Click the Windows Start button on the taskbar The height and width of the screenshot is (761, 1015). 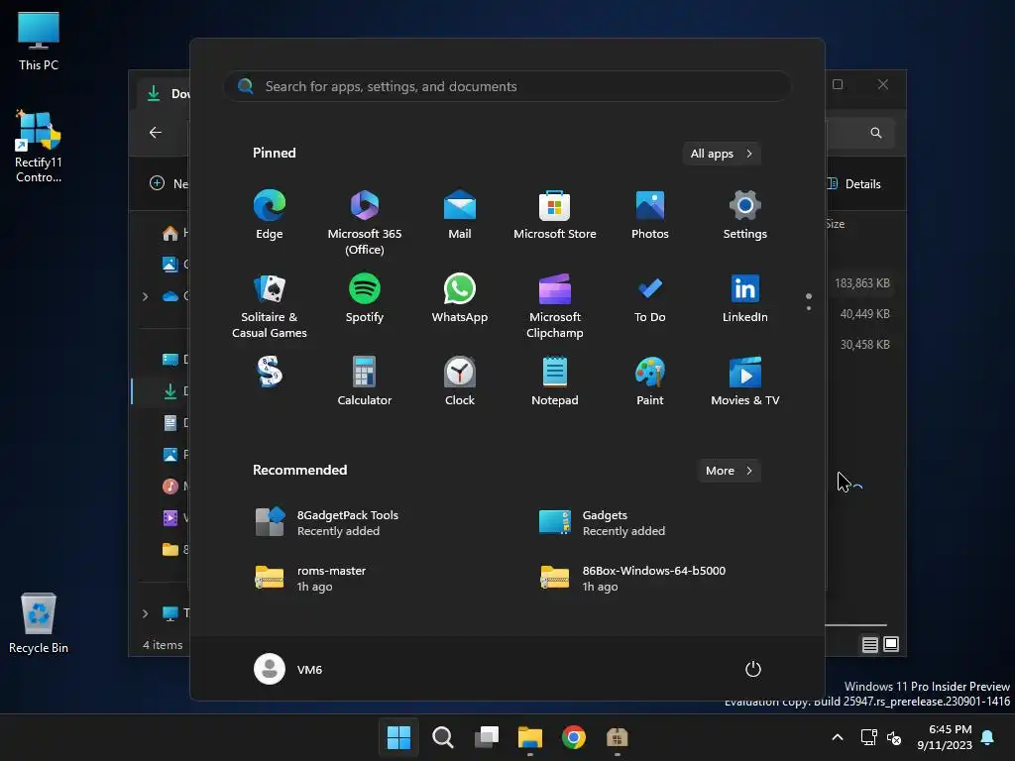pos(398,737)
